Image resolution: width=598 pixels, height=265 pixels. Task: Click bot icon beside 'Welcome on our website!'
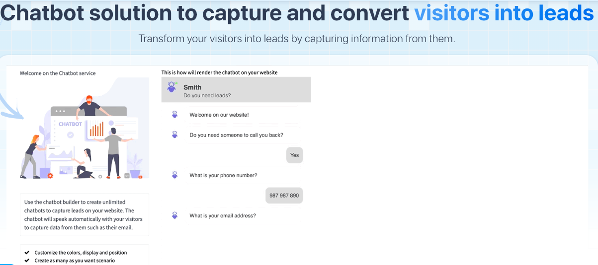click(x=174, y=115)
